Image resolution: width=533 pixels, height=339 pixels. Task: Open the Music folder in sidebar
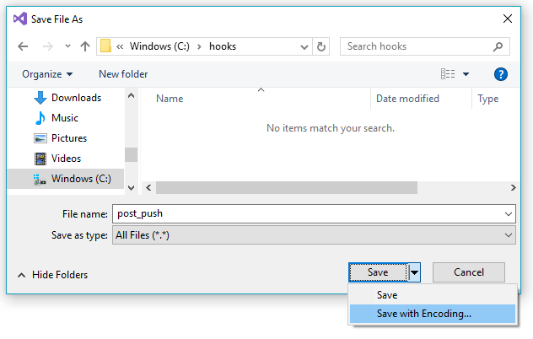pyautogui.click(x=64, y=118)
